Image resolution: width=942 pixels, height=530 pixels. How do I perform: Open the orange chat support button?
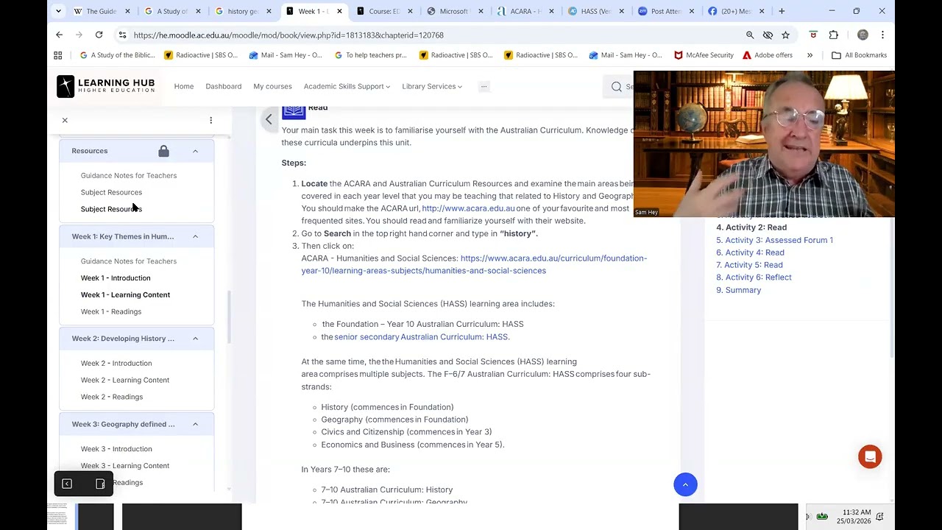tap(870, 456)
